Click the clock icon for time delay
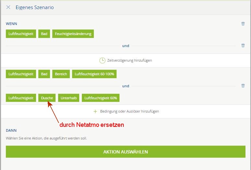This screenshot has height=170, width=251. click(x=102, y=60)
